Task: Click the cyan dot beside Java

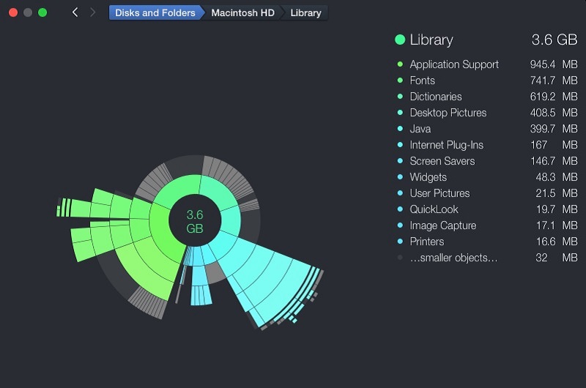Action: tap(400, 129)
